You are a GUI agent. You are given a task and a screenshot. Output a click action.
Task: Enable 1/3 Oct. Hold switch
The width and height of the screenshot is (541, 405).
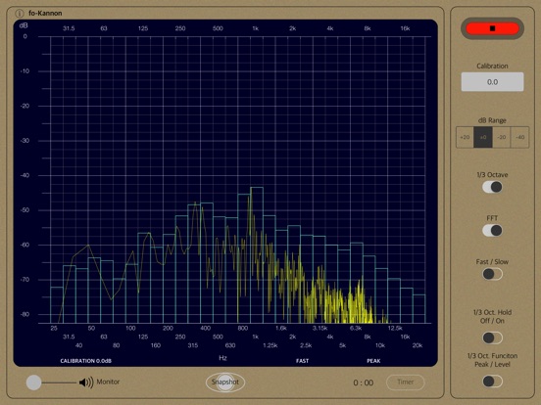pyautogui.click(x=492, y=337)
